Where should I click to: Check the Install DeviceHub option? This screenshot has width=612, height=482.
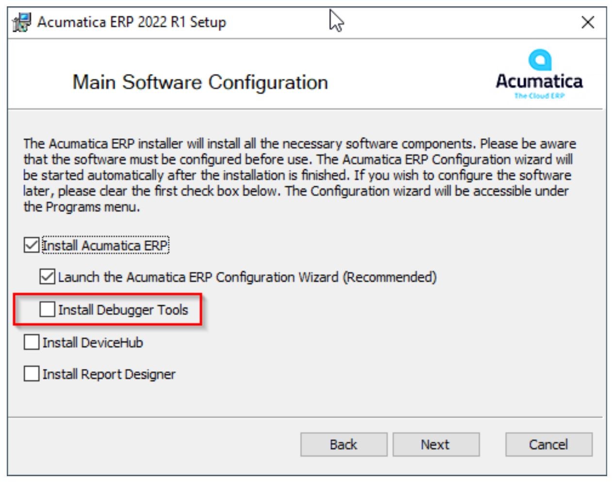tap(32, 342)
